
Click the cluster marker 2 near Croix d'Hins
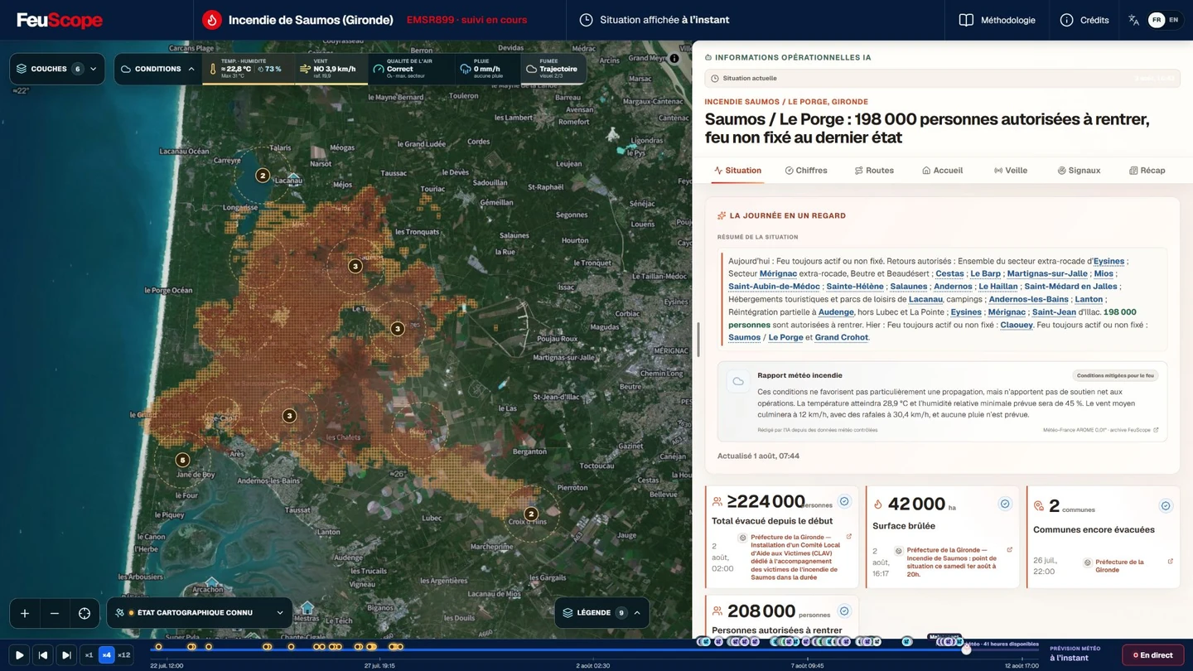click(532, 514)
